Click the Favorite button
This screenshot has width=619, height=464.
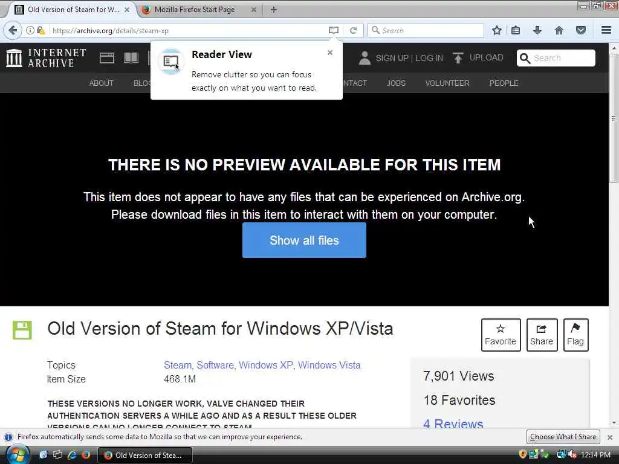pyautogui.click(x=501, y=335)
